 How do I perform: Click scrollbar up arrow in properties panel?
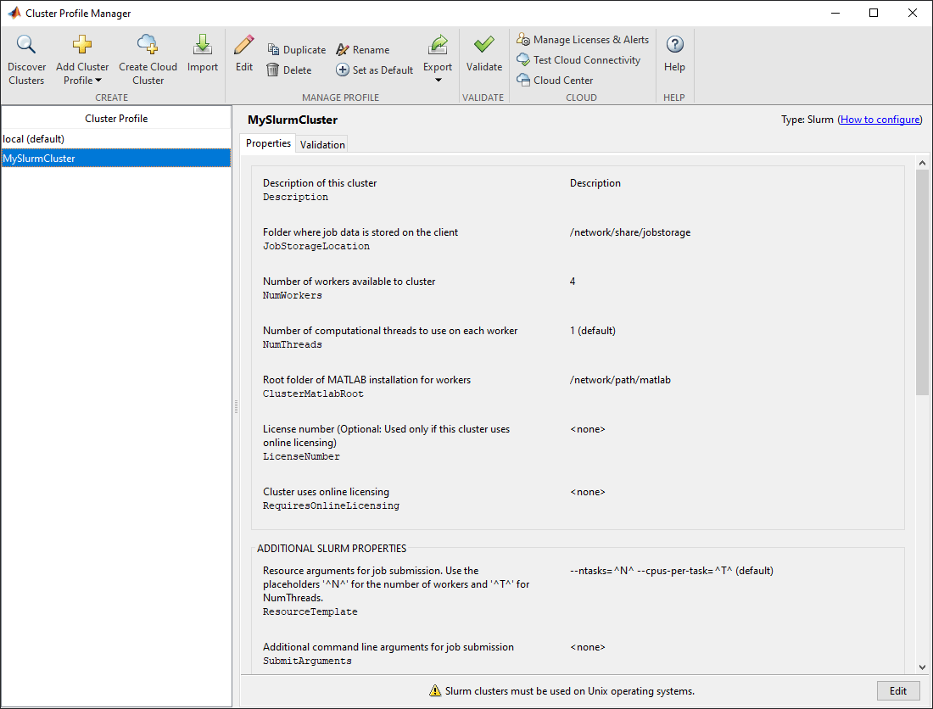[x=922, y=163]
